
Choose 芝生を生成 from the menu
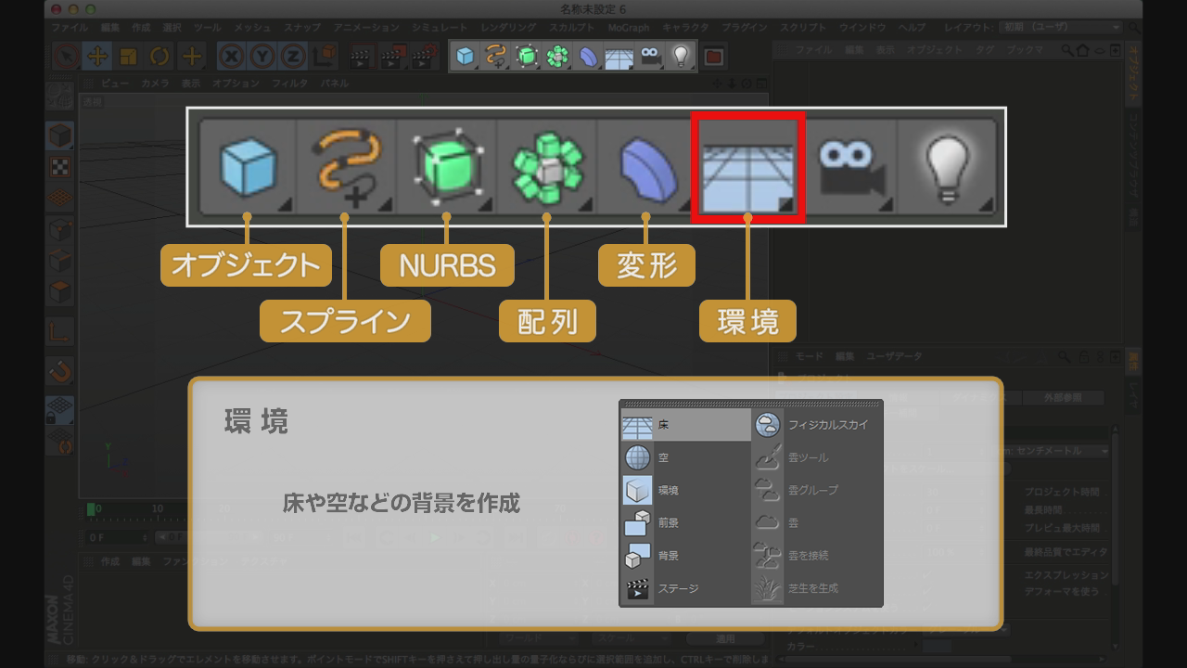[816, 588]
